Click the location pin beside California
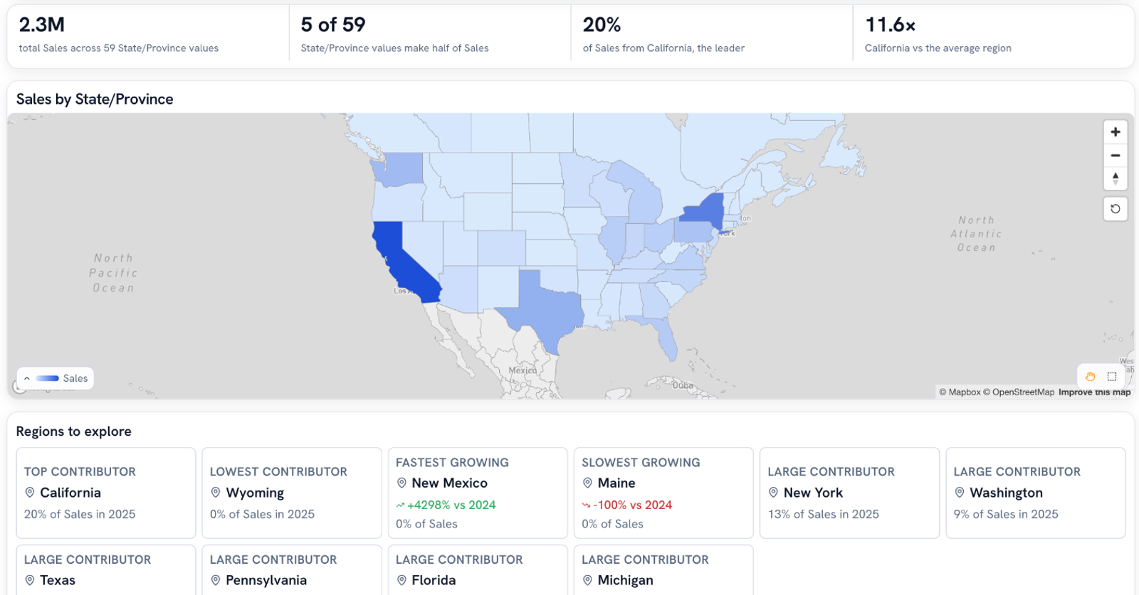The image size is (1139, 595). pos(30,493)
